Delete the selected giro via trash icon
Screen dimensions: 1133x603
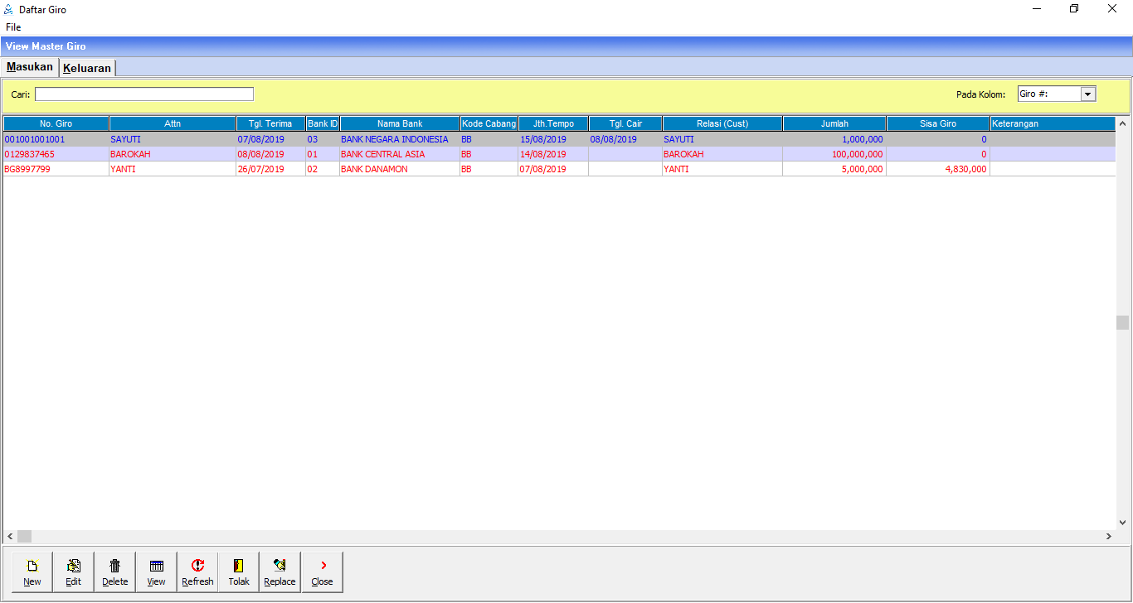tap(115, 567)
